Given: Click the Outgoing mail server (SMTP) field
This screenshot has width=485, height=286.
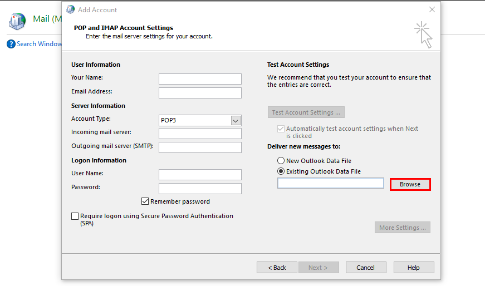Looking at the screenshot, I should (x=200, y=147).
